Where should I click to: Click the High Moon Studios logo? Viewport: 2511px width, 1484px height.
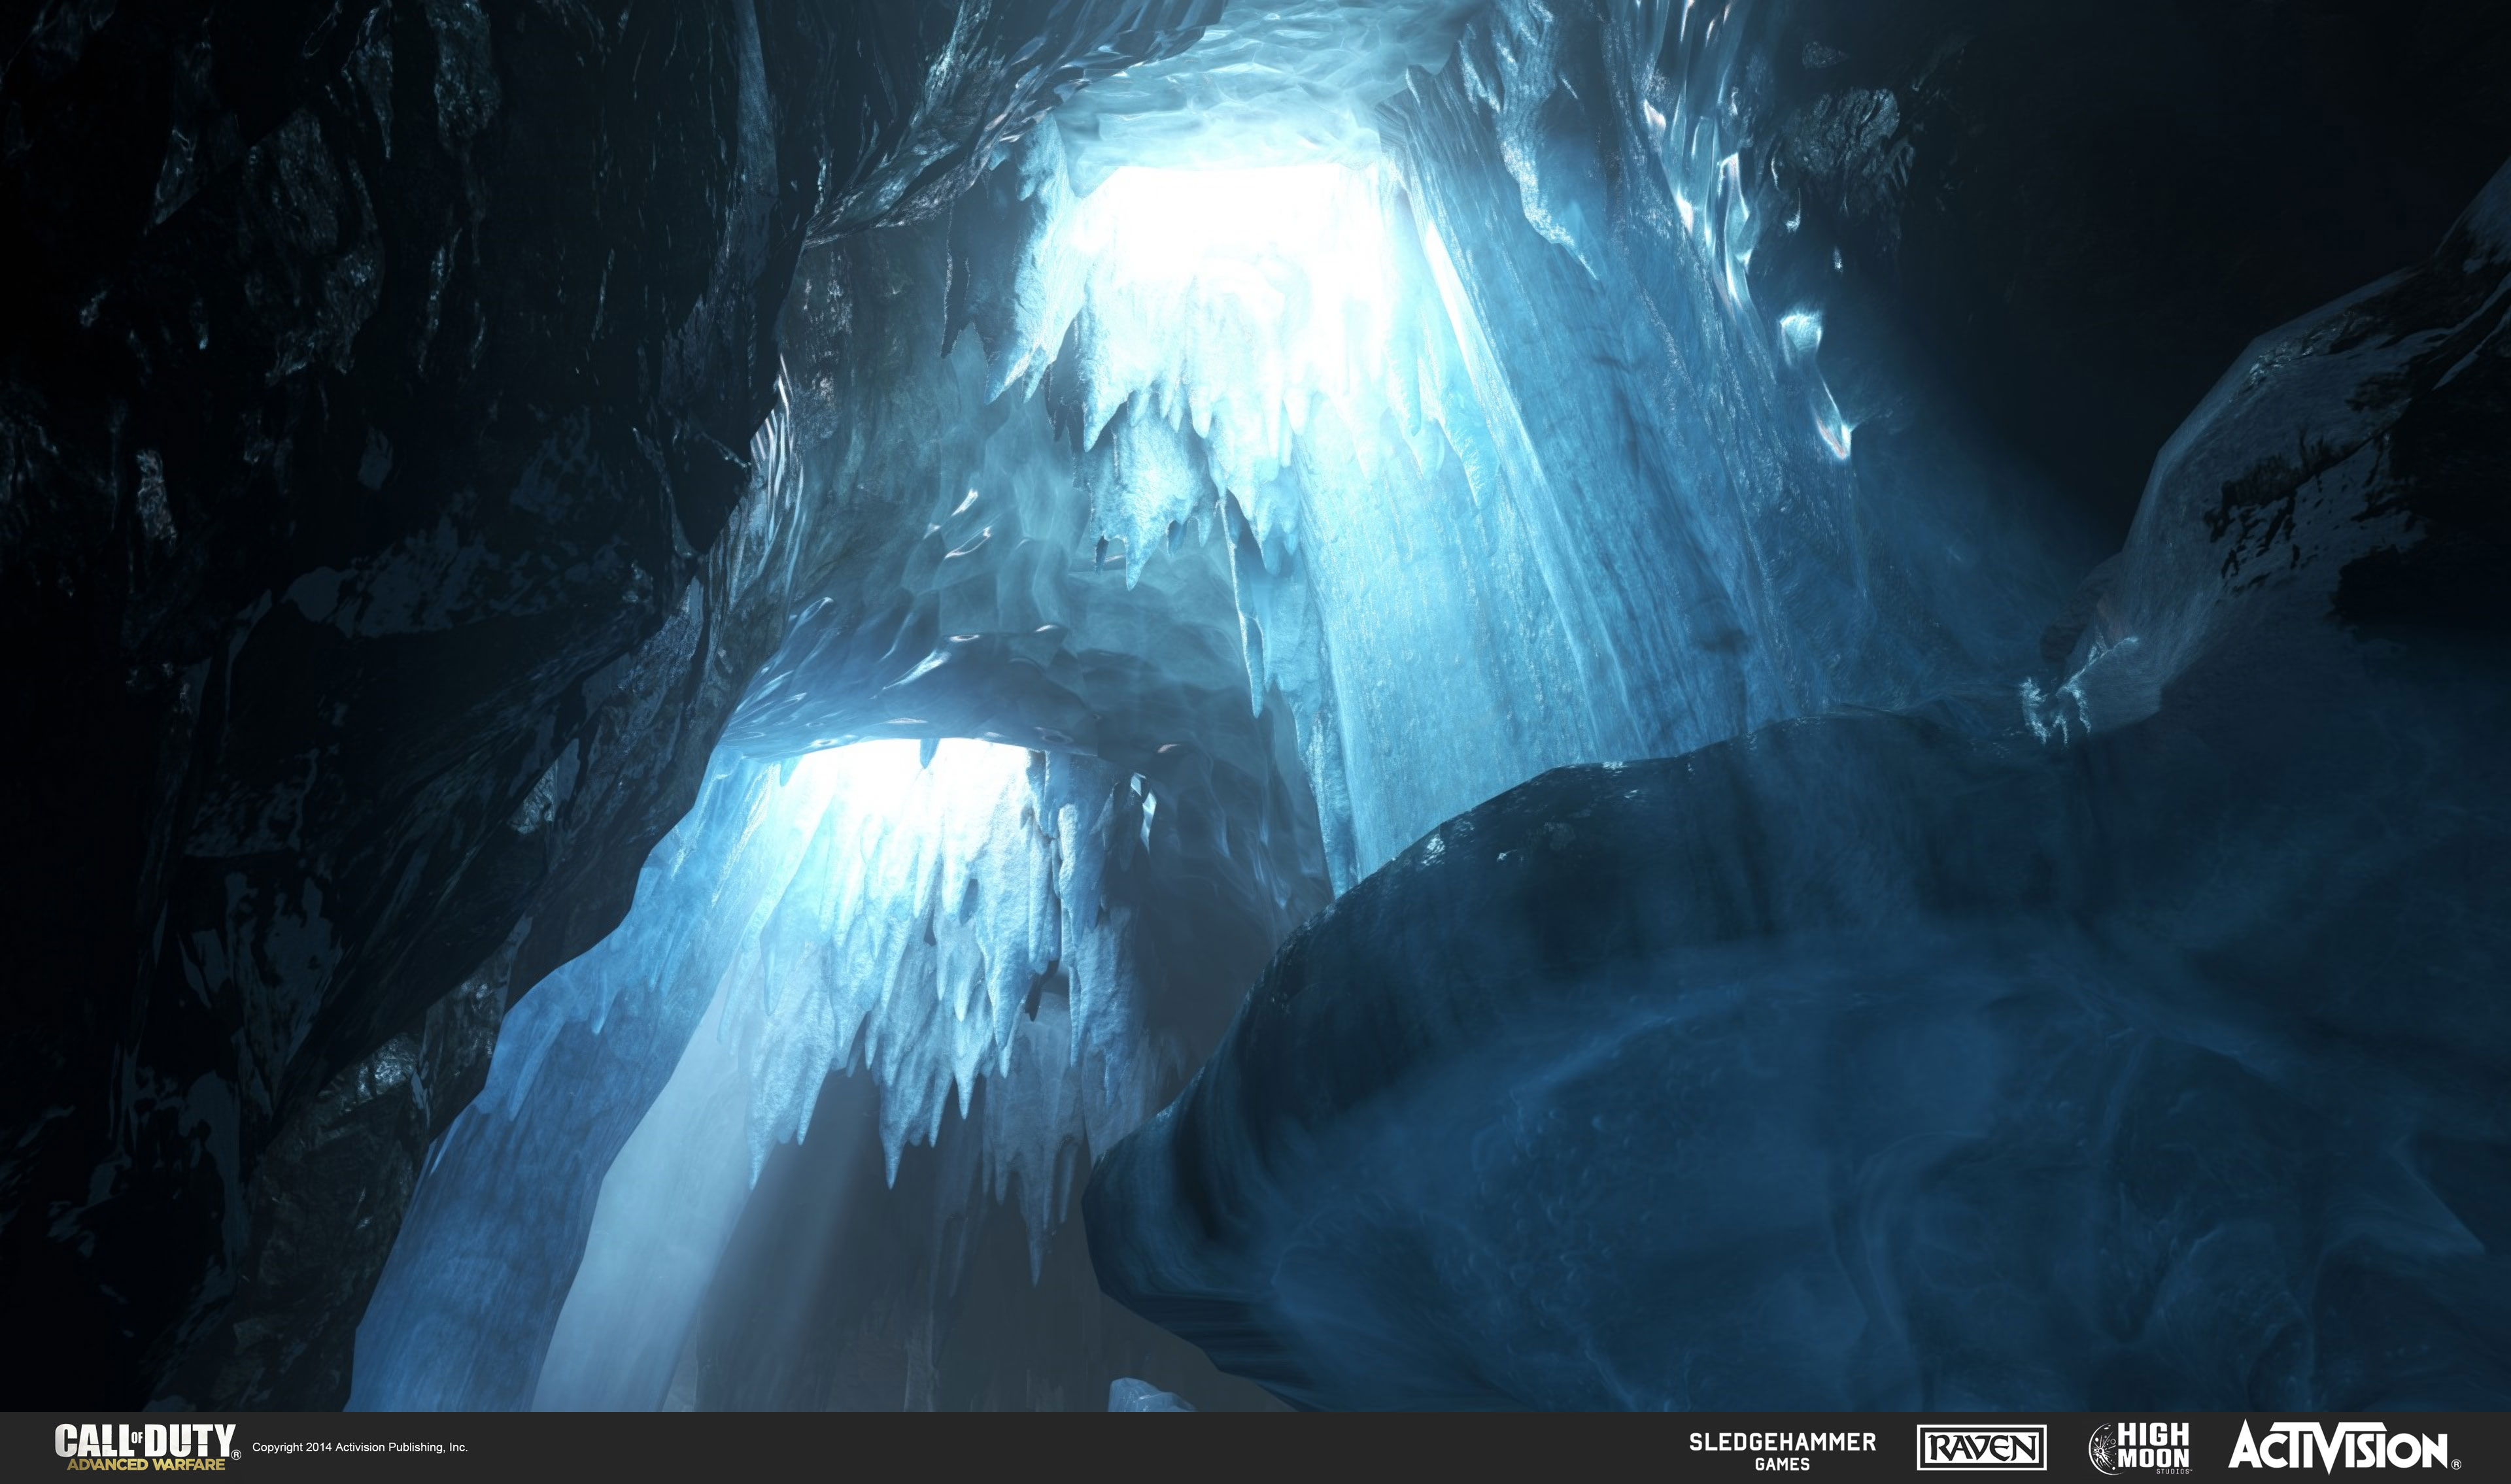[2139, 1447]
